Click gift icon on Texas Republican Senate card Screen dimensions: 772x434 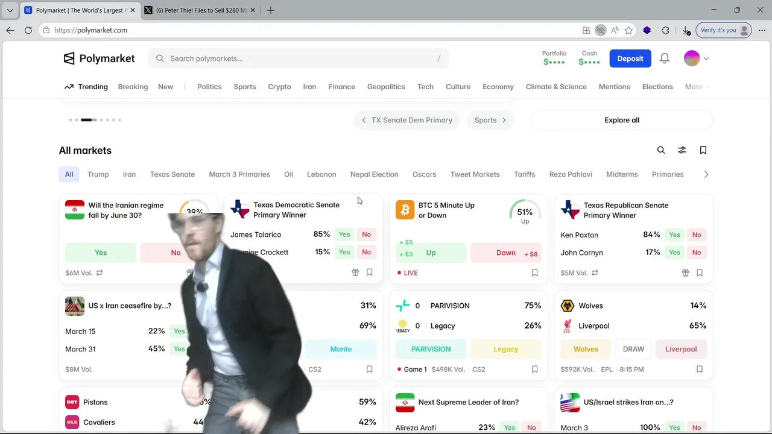pos(685,272)
